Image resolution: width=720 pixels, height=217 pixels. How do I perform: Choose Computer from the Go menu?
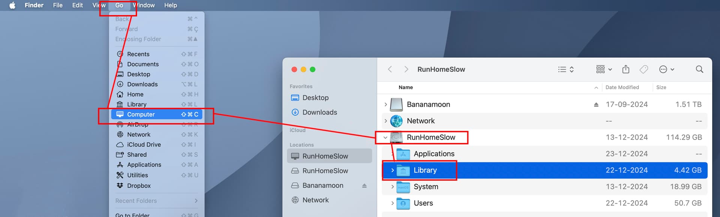141,114
